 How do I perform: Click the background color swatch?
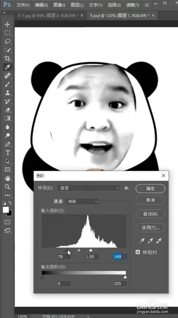coord(10,214)
